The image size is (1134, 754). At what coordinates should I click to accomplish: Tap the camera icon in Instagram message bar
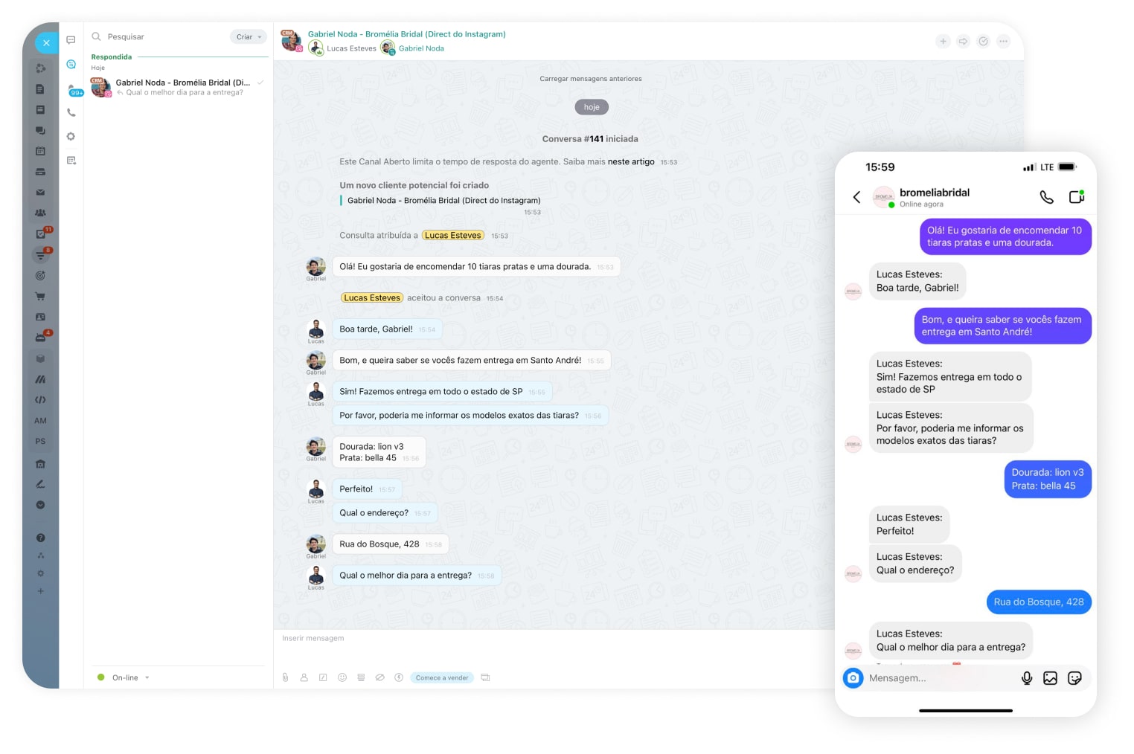coord(853,678)
